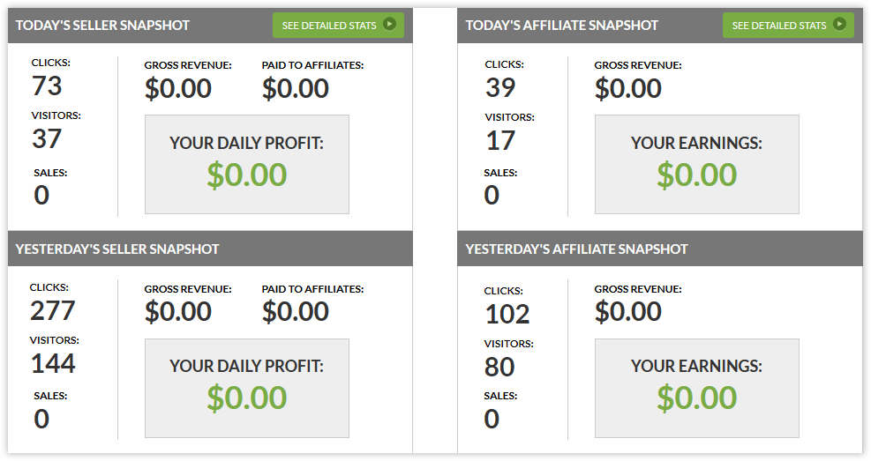Click yesterday's affiliate Your Earnings box
This screenshot has height=461, width=871.
tap(697, 388)
